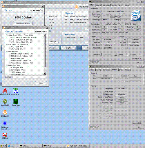145x148 pixels.
Task: Select Fill Rate - Multi-Texturing row
Action: pyautogui.click(x=22, y=56)
